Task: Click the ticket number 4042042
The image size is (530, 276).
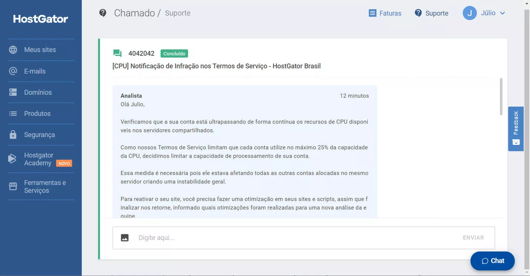Action: click(141, 53)
